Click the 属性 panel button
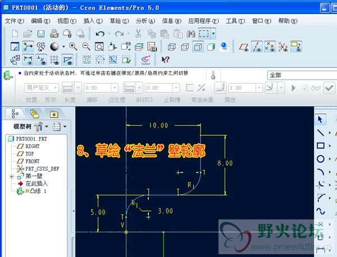337x257 pixels. pyautogui.click(x=230, y=100)
